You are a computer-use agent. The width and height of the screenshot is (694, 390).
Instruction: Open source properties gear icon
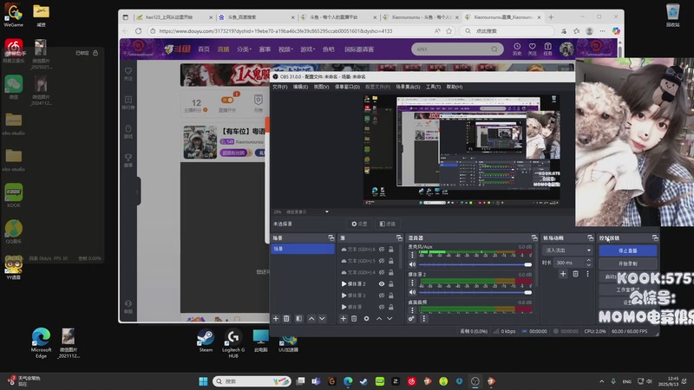click(x=366, y=318)
